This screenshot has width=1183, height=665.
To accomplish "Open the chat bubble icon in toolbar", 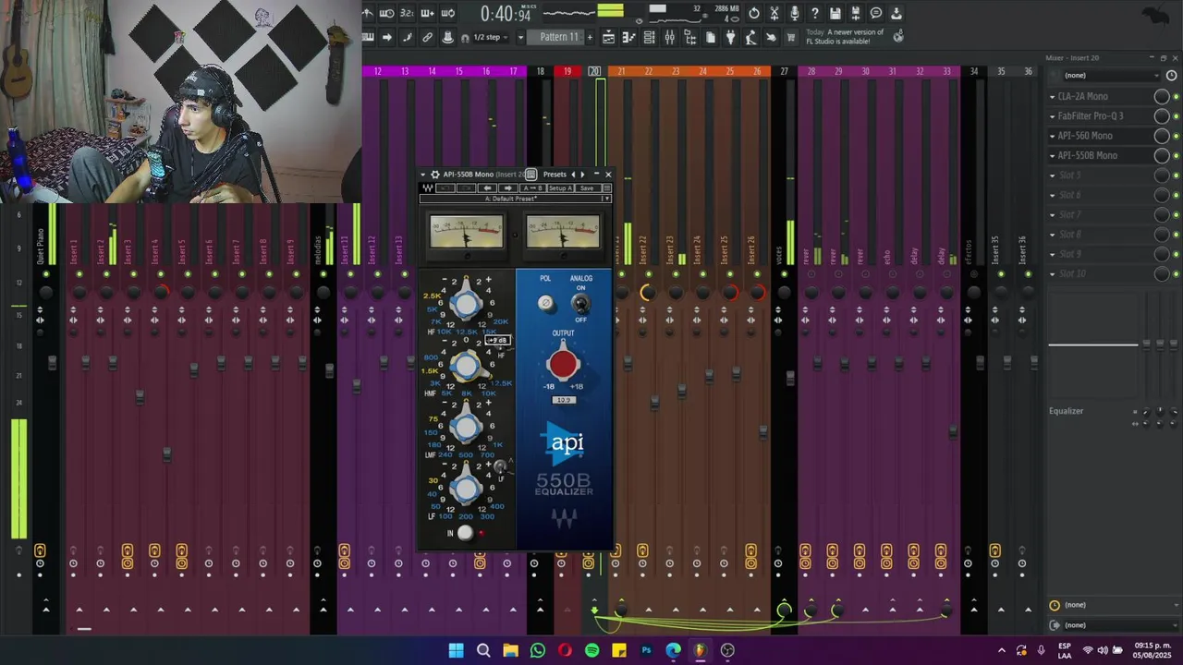I will pos(876,13).
